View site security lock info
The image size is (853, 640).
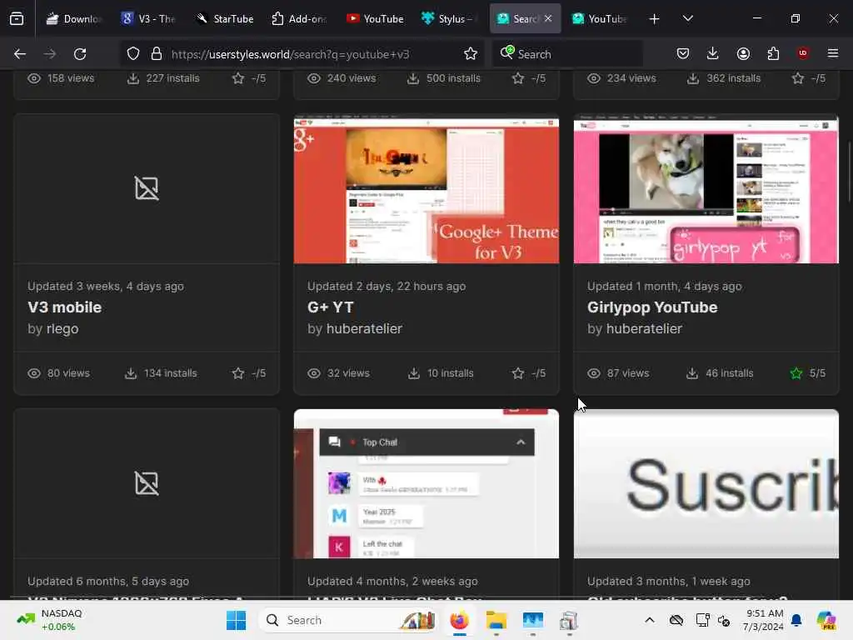click(x=157, y=54)
